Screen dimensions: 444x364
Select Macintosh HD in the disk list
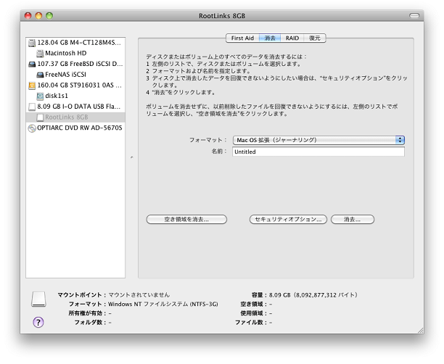coord(75,53)
